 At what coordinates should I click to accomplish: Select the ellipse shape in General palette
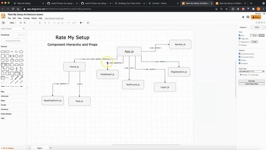[x=21, y=52]
